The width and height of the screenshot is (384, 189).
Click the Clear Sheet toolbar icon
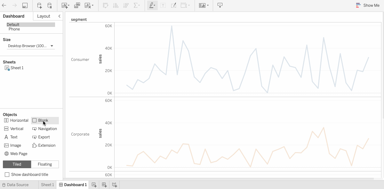(88, 5)
